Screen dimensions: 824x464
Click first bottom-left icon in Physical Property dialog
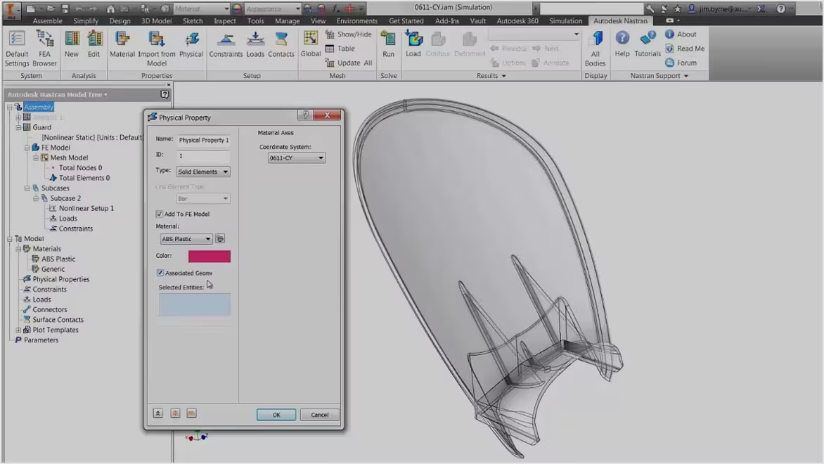pyautogui.click(x=157, y=413)
